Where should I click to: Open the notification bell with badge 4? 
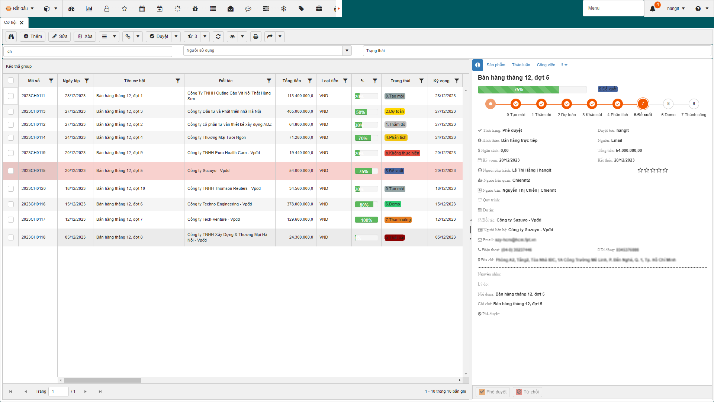(653, 8)
